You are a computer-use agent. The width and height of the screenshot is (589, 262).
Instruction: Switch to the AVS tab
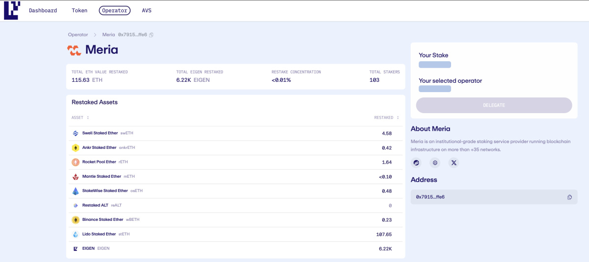(x=147, y=10)
